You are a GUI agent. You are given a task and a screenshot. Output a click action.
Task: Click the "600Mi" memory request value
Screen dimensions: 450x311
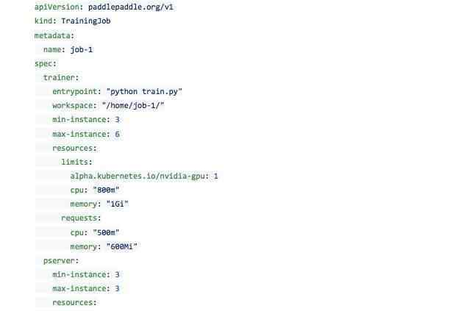(121, 247)
